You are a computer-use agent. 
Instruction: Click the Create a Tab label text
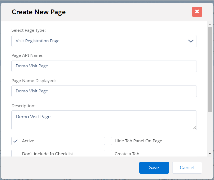[127, 154]
